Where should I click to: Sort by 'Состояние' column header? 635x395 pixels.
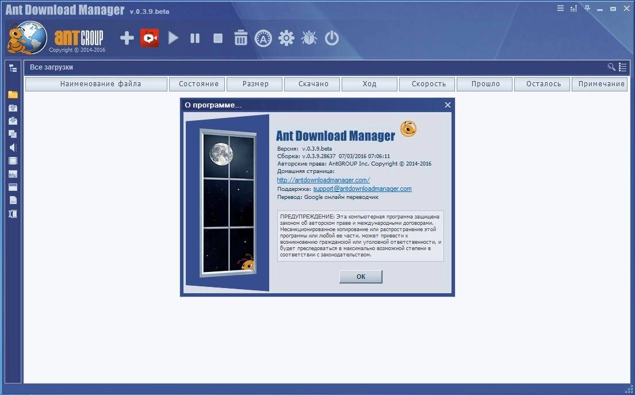click(x=197, y=84)
